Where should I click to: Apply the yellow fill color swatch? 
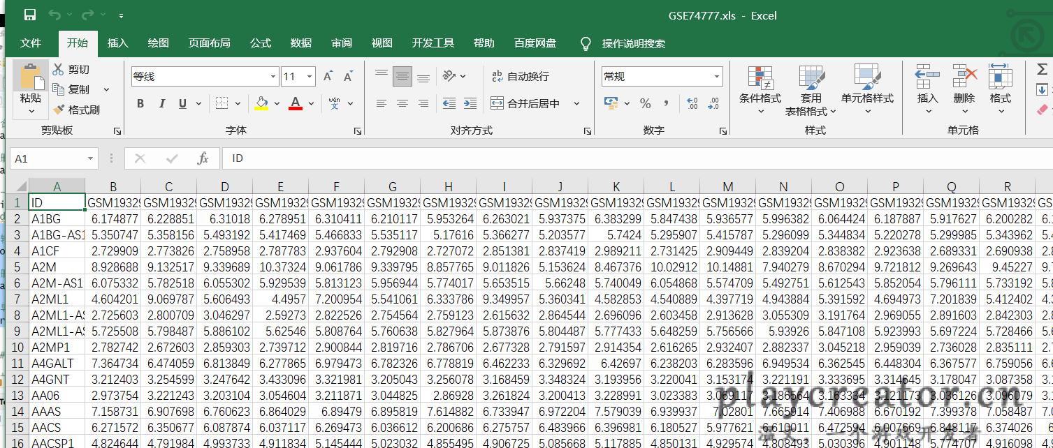(261, 103)
